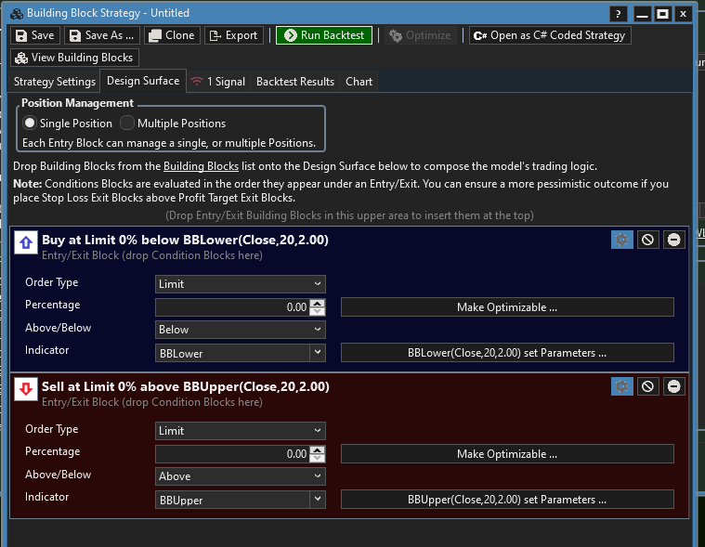Click the Run Backtest button
The height and width of the screenshot is (547, 705).
324,35
